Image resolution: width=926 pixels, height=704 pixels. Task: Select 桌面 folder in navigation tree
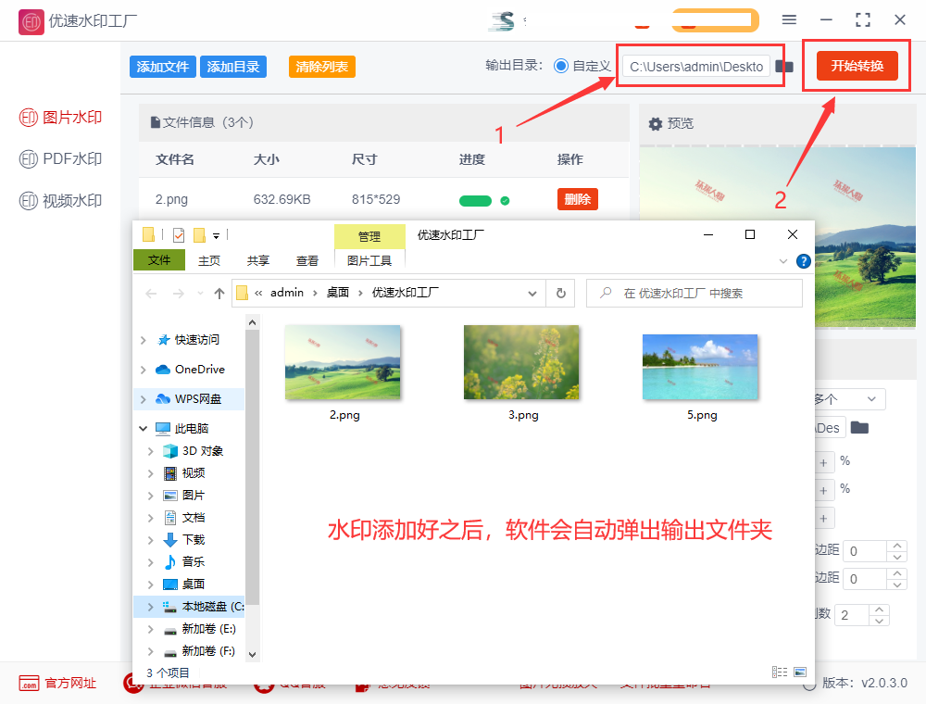(x=194, y=585)
